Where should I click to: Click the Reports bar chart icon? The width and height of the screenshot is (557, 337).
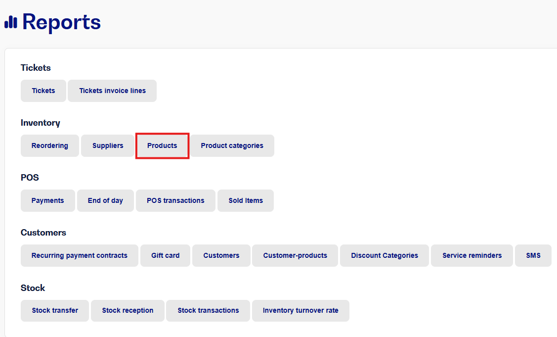click(11, 22)
